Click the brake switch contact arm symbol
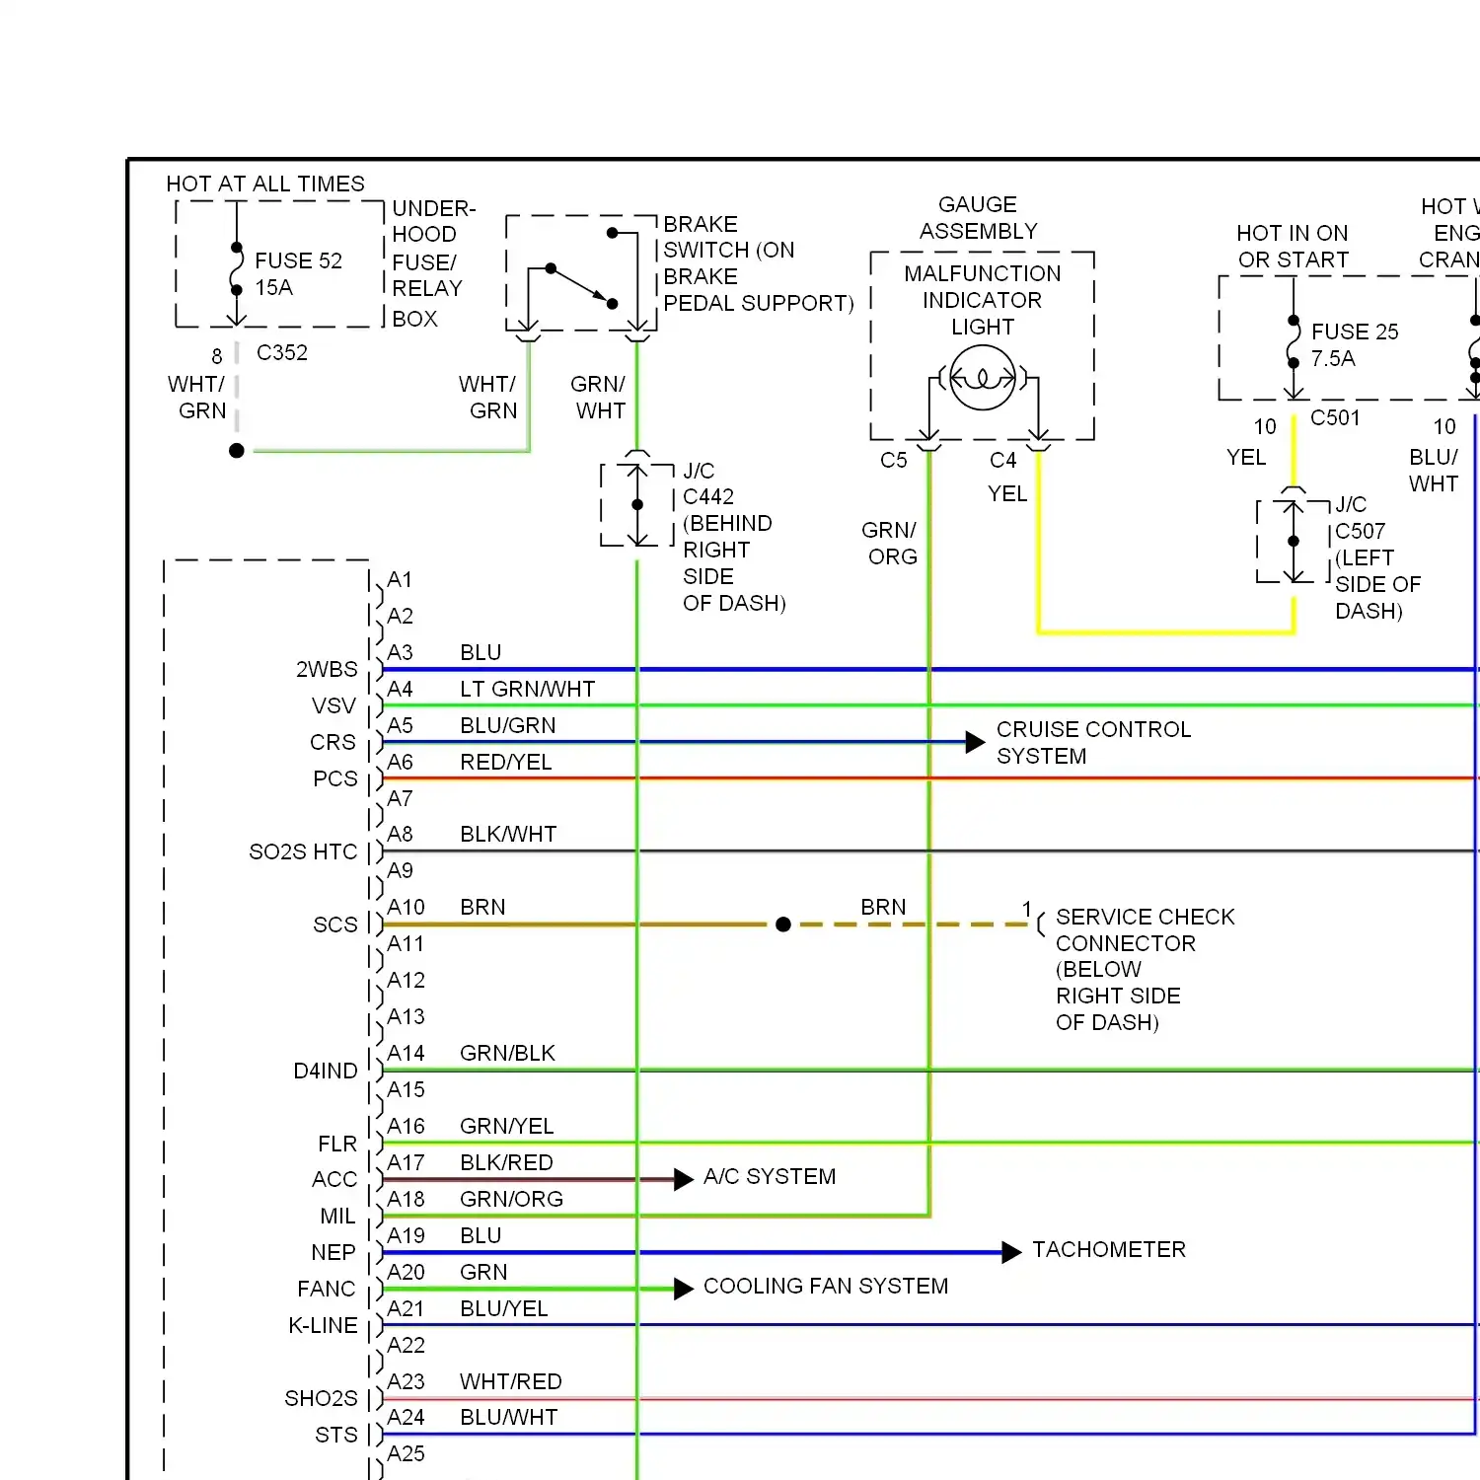The image size is (1480, 1480). click(582, 286)
